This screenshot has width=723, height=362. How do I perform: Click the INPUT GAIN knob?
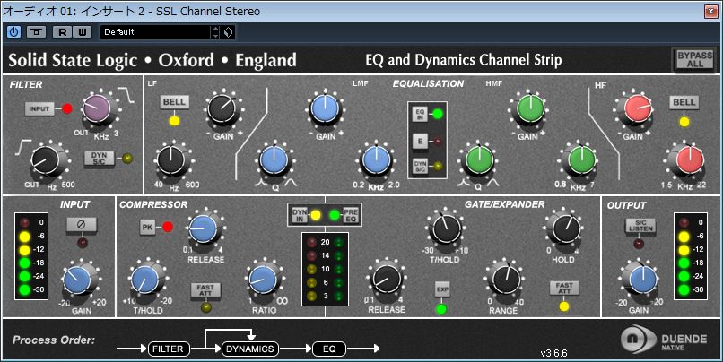pos(77,281)
